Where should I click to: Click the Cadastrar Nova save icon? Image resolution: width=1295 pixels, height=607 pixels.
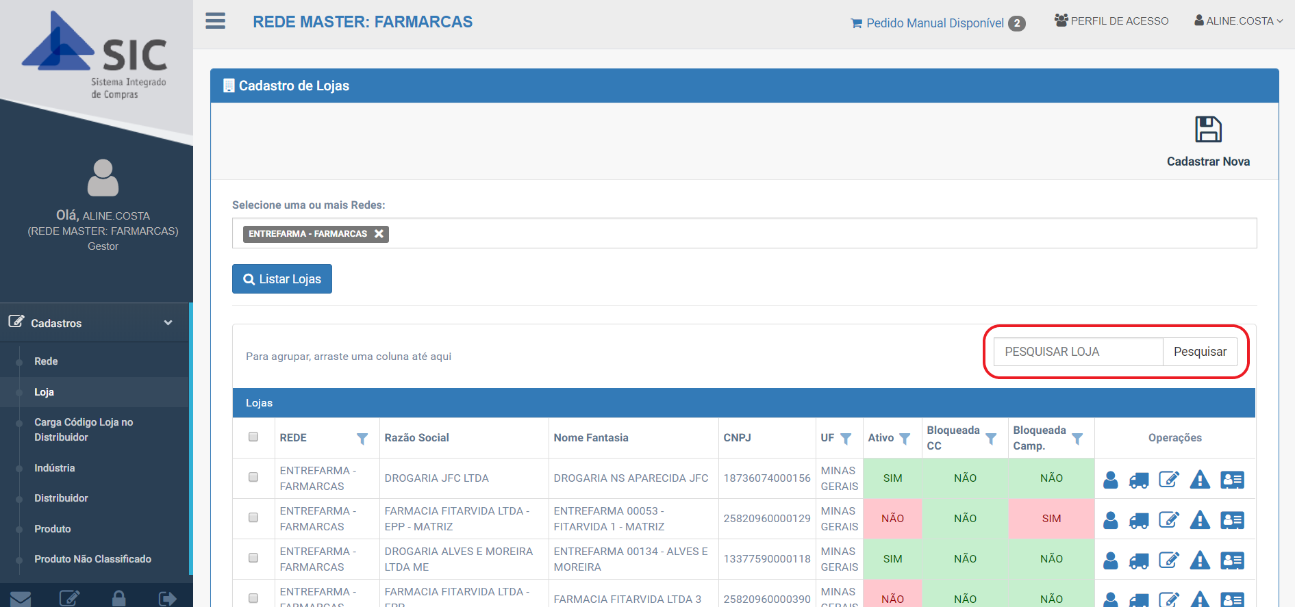(x=1207, y=129)
